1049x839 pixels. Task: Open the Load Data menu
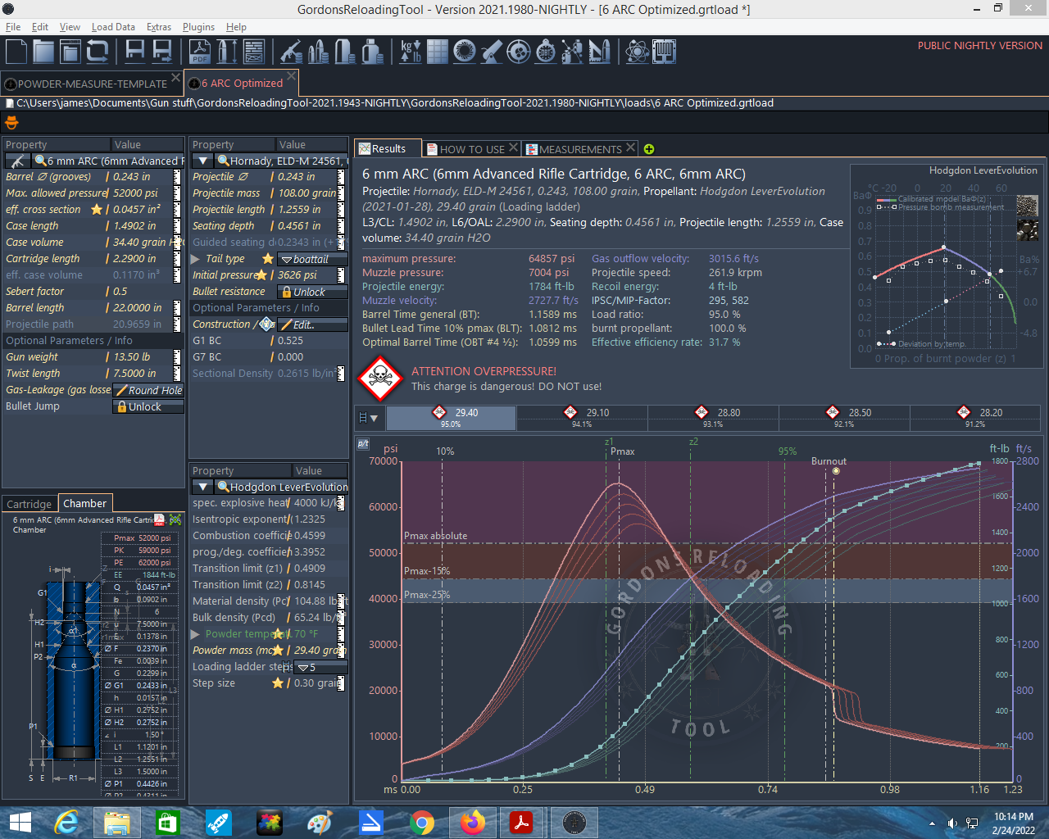[113, 27]
